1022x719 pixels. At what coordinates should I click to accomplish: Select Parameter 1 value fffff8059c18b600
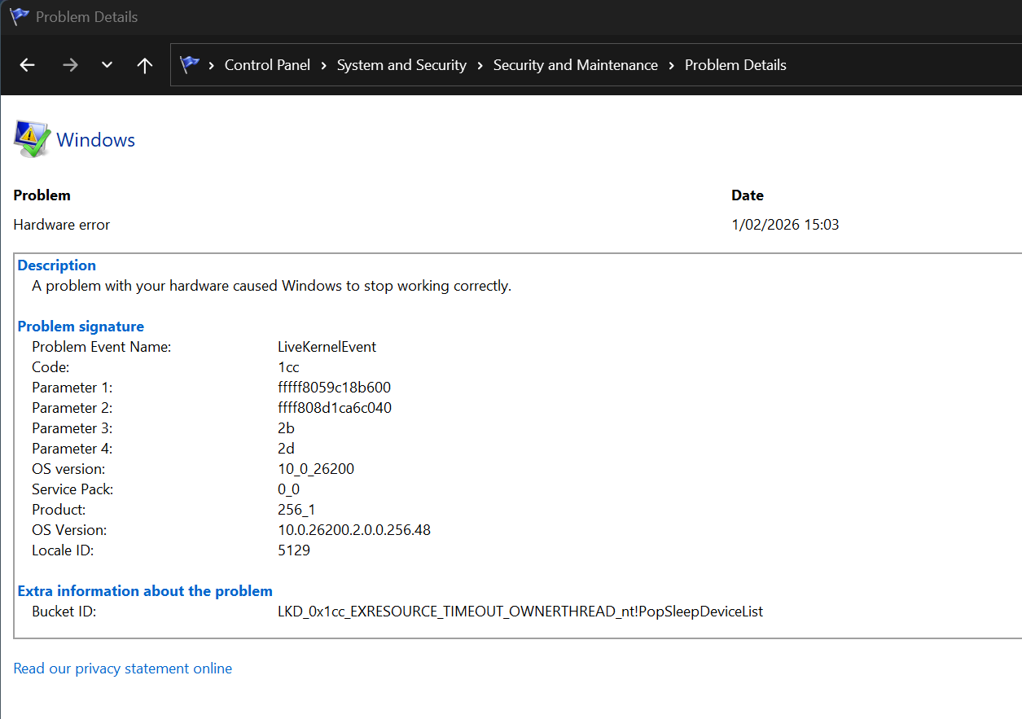(x=334, y=388)
